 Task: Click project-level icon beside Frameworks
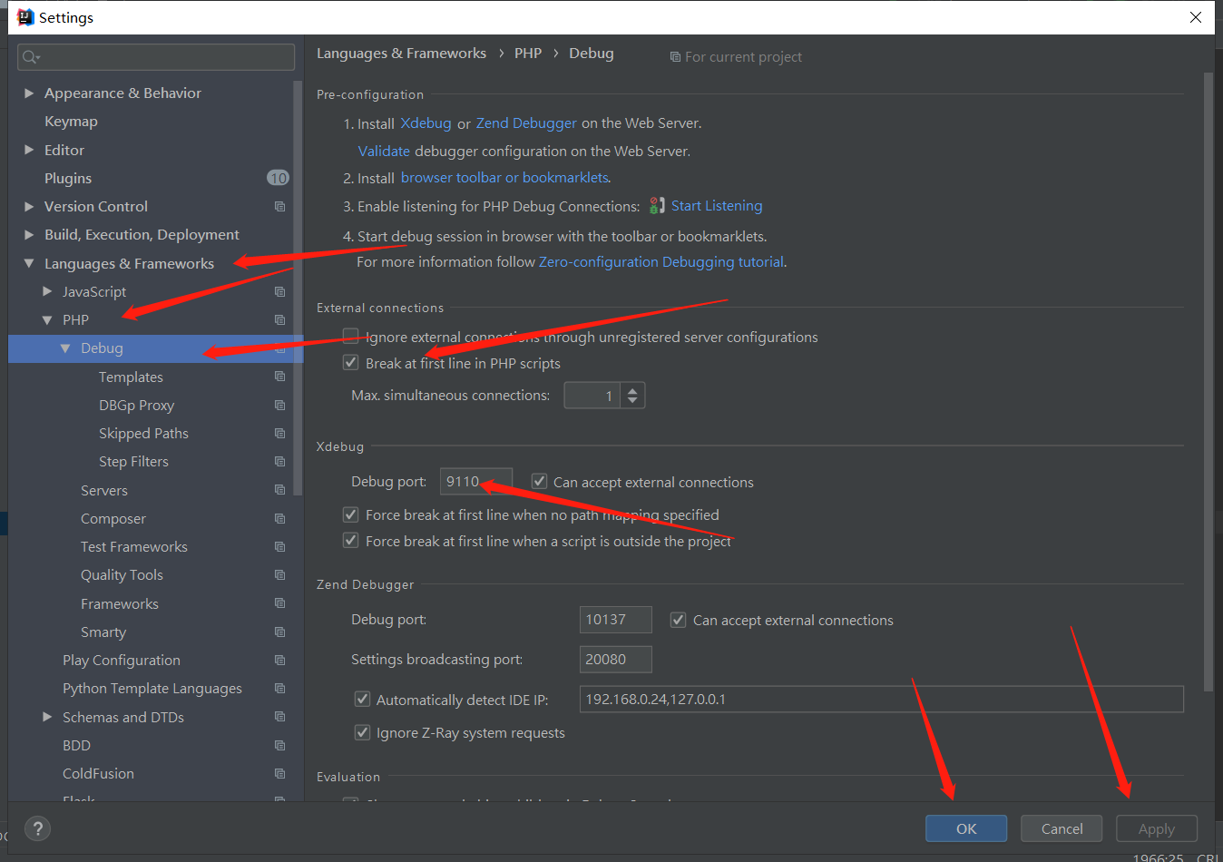coord(279,603)
